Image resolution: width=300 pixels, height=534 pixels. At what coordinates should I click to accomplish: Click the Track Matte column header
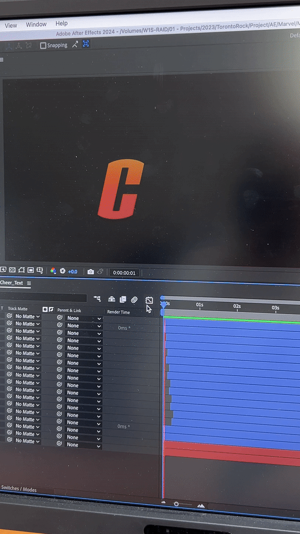coord(17,309)
